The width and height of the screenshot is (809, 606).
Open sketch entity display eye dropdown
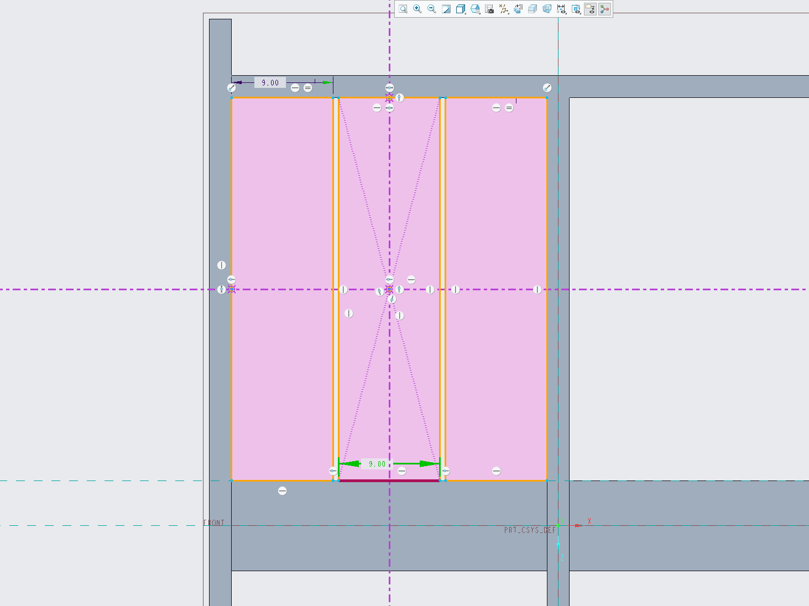click(576, 9)
